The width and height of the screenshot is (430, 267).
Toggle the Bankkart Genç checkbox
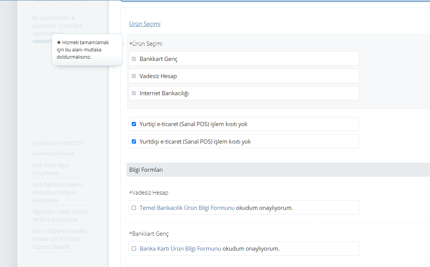(x=134, y=59)
